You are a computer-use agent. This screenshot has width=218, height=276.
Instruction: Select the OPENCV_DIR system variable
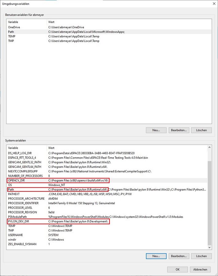point(17,180)
